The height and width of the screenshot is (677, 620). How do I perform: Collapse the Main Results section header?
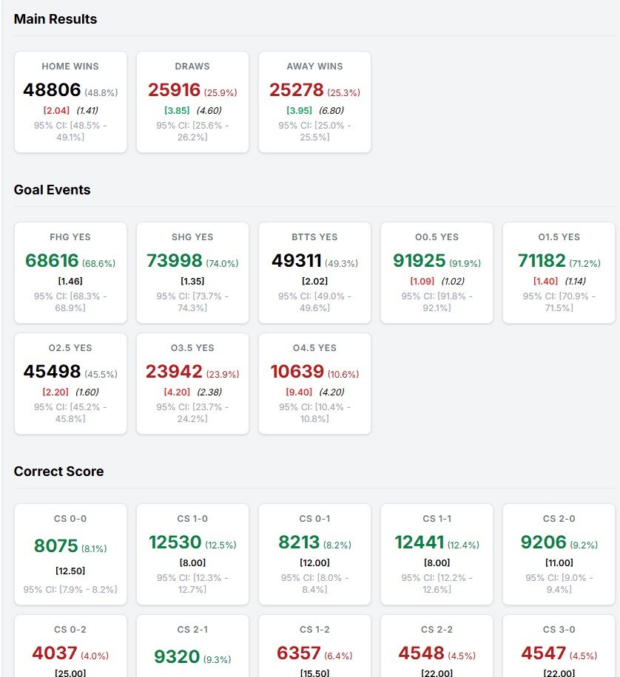click(55, 19)
